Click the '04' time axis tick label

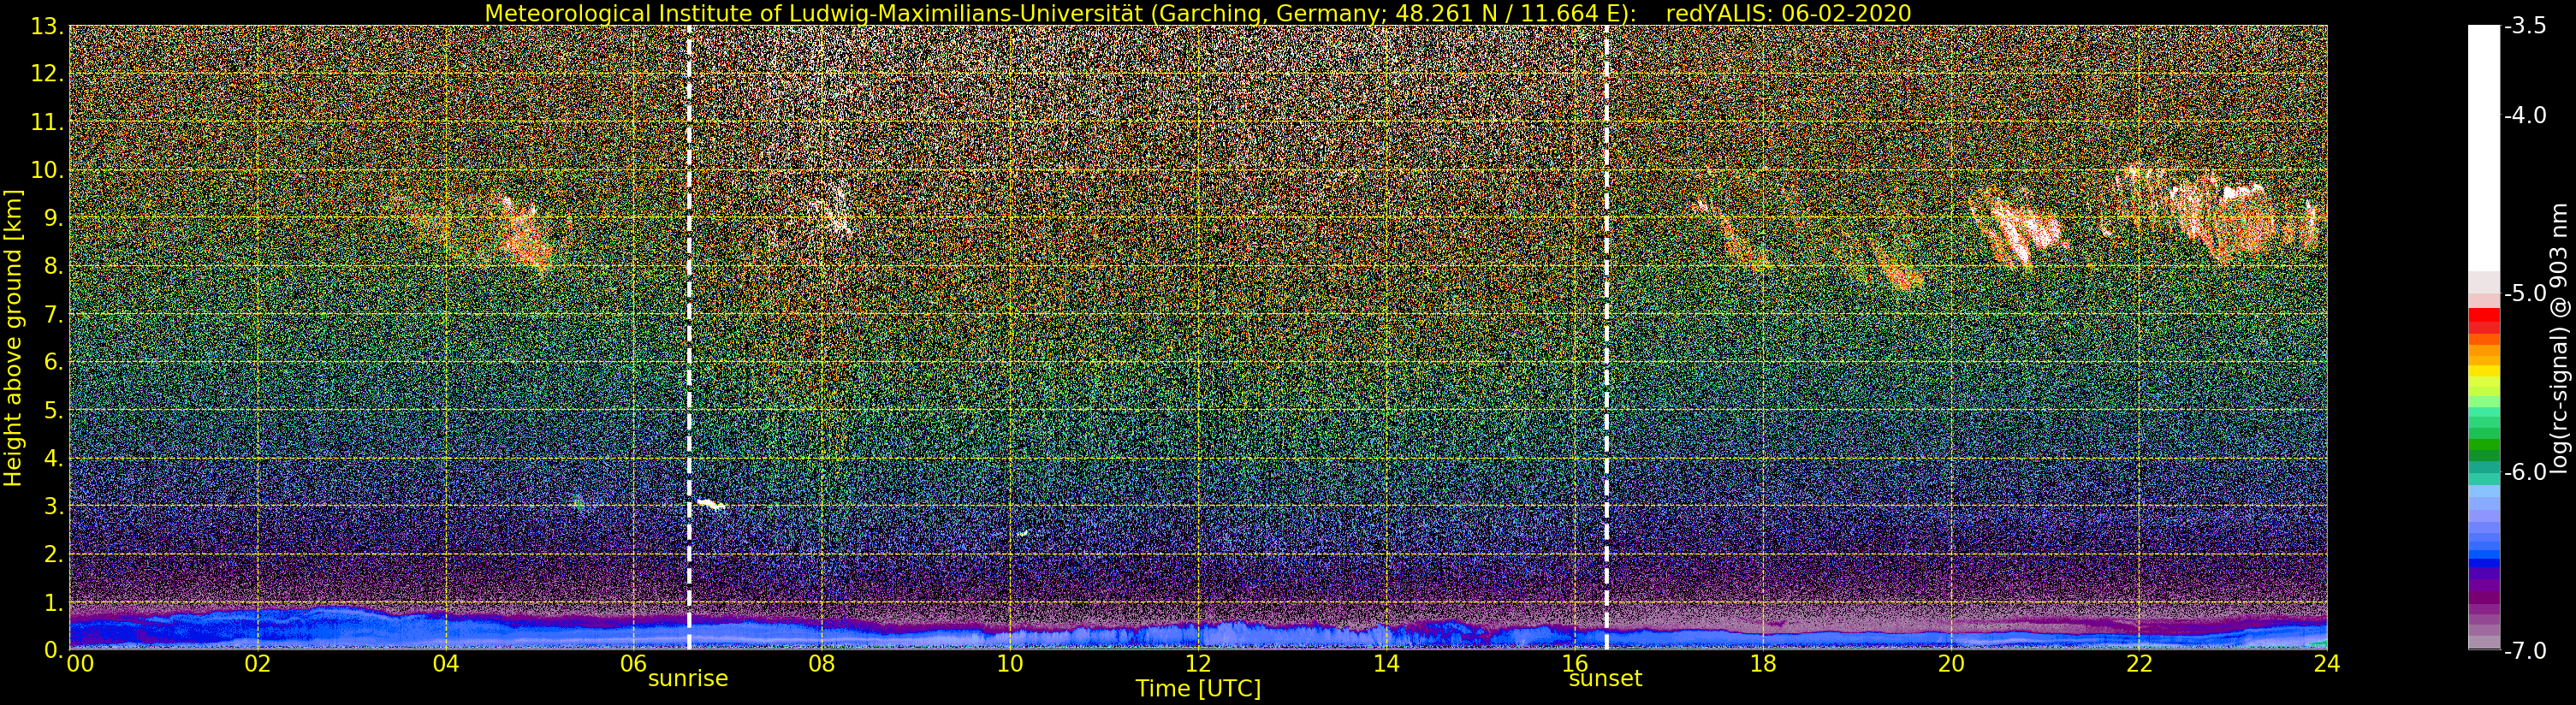(x=446, y=664)
